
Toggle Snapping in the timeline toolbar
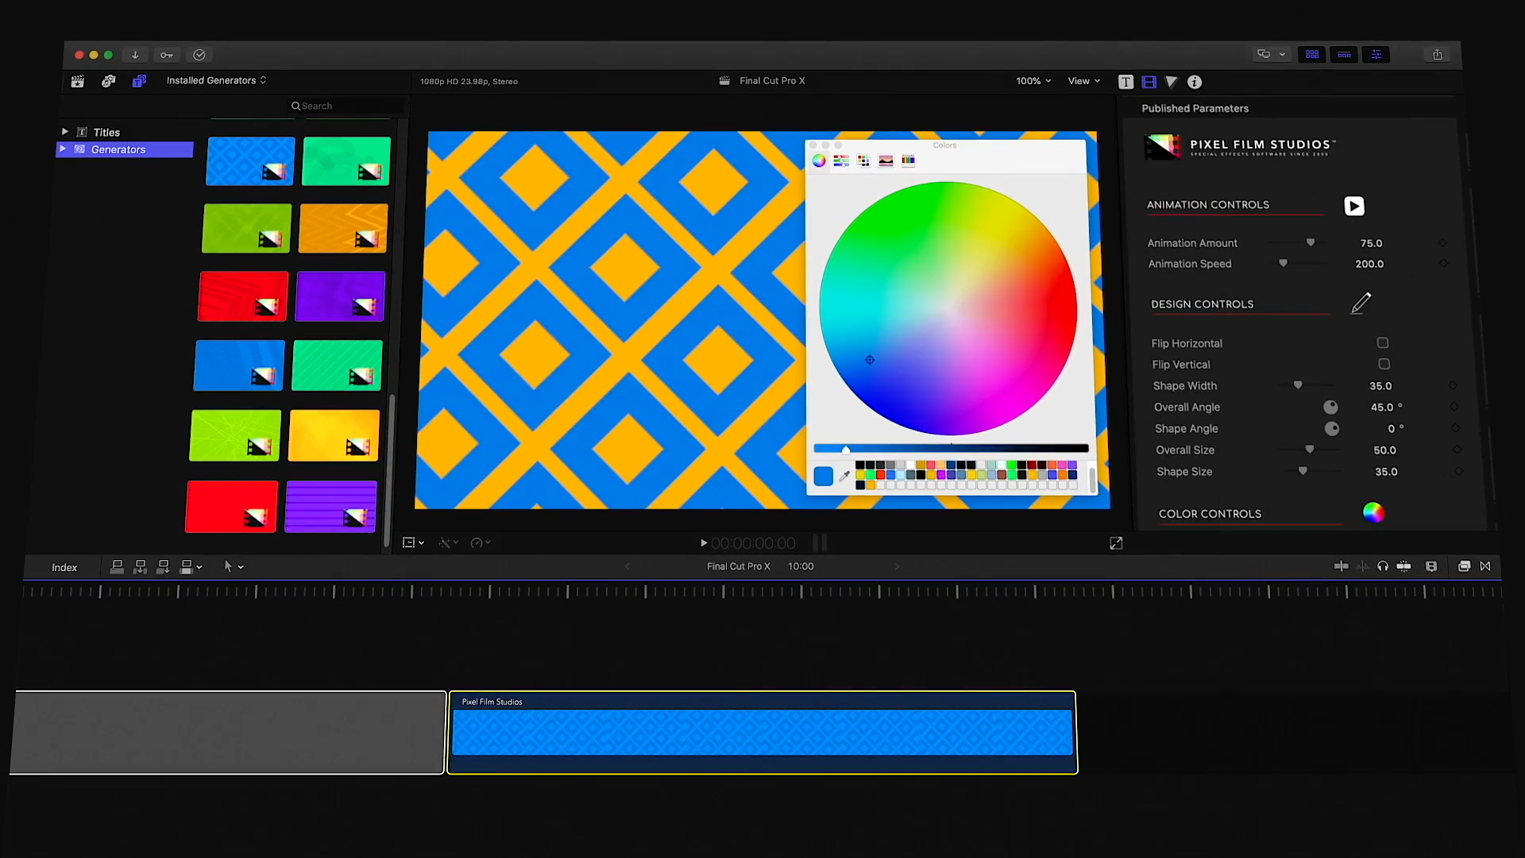1404,566
